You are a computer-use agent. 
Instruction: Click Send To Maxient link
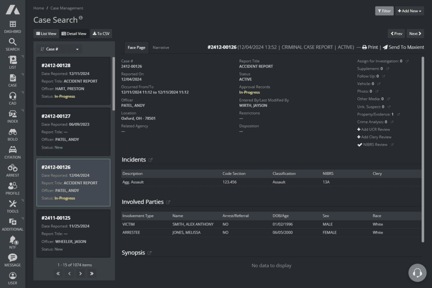[x=402, y=47]
